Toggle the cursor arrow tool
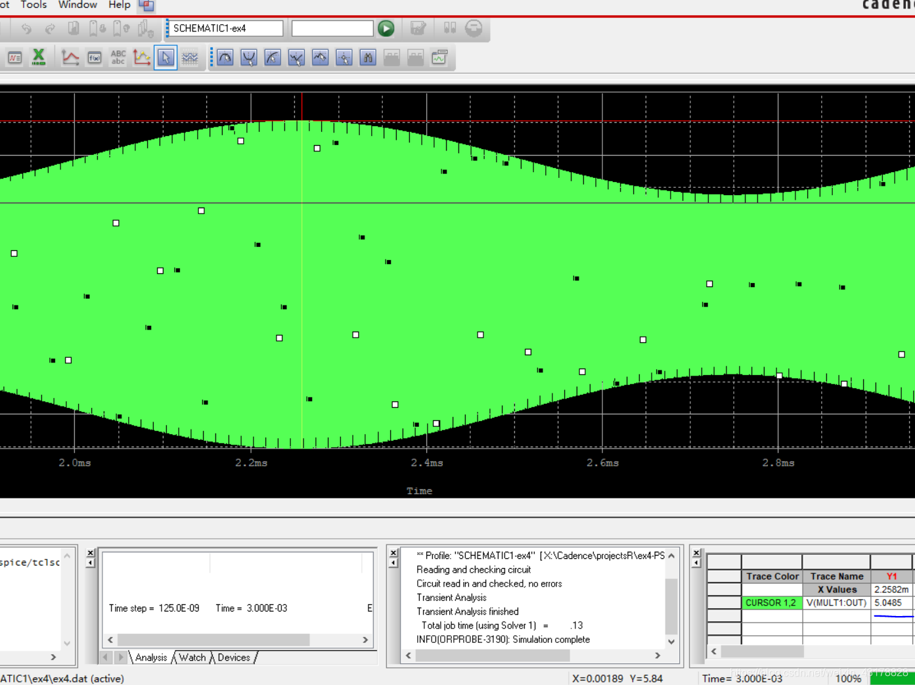The height and width of the screenshot is (685, 915). coord(166,58)
